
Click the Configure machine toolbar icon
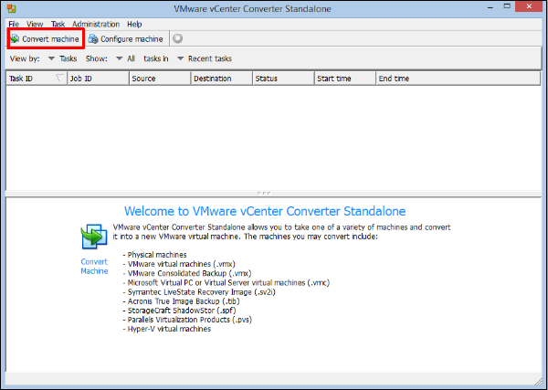point(93,39)
